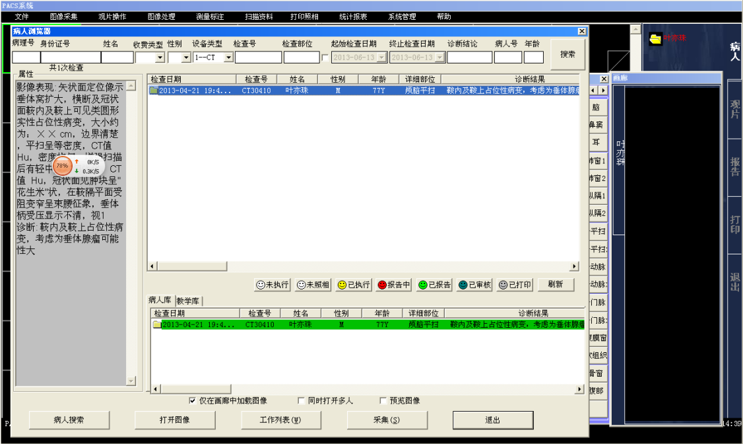Click the 姓名 input field
743x444 pixels.
(117, 57)
